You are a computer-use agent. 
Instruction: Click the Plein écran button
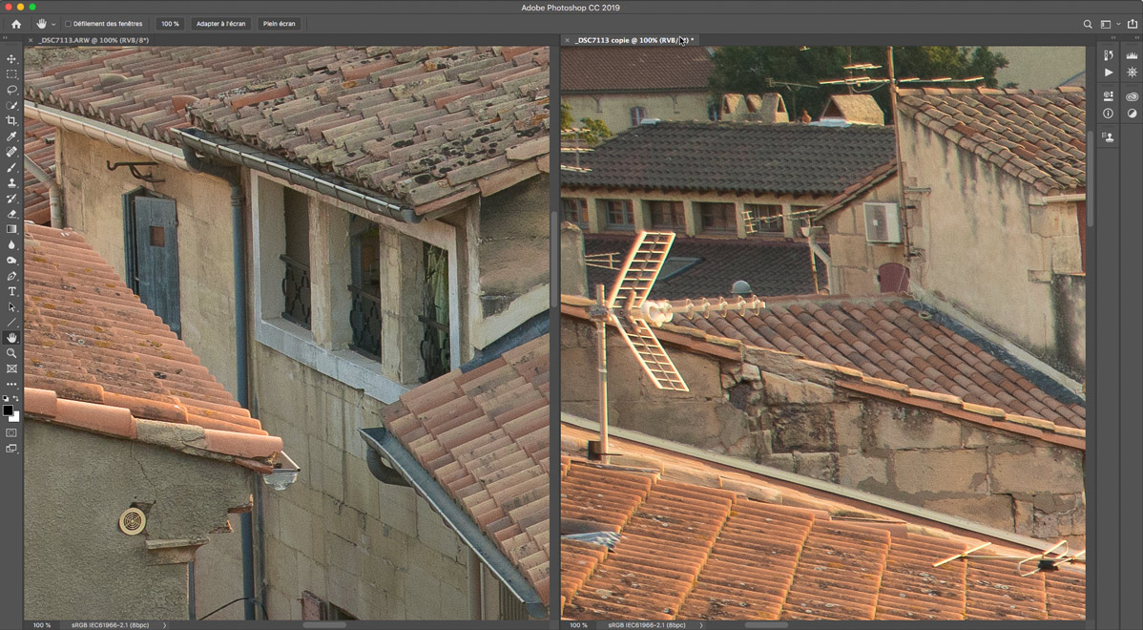coord(280,24)
